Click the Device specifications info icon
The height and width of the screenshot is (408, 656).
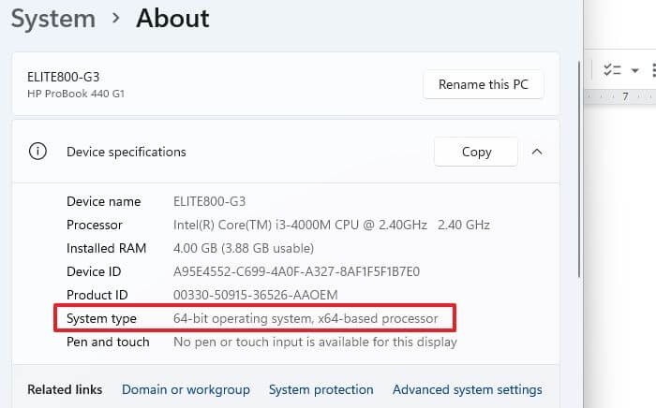tap(37, 152)
